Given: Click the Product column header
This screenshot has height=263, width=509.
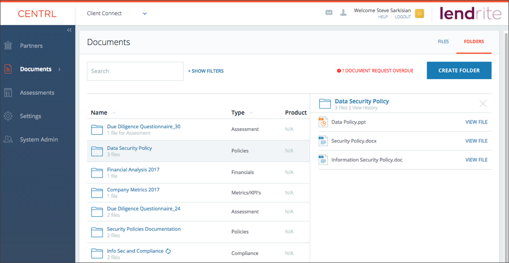Looking at the screenshot, I should pyautogui.click(x=296, y=113).
